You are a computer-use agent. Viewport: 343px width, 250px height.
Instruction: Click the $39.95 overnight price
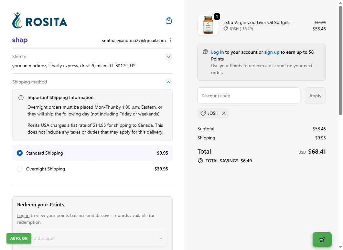click(x=161, y=169)
